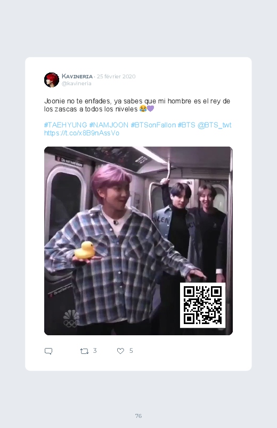277x428 pixels.
Task: Open the #TAEHYUNG hashtag
Action: coord(66,125)
